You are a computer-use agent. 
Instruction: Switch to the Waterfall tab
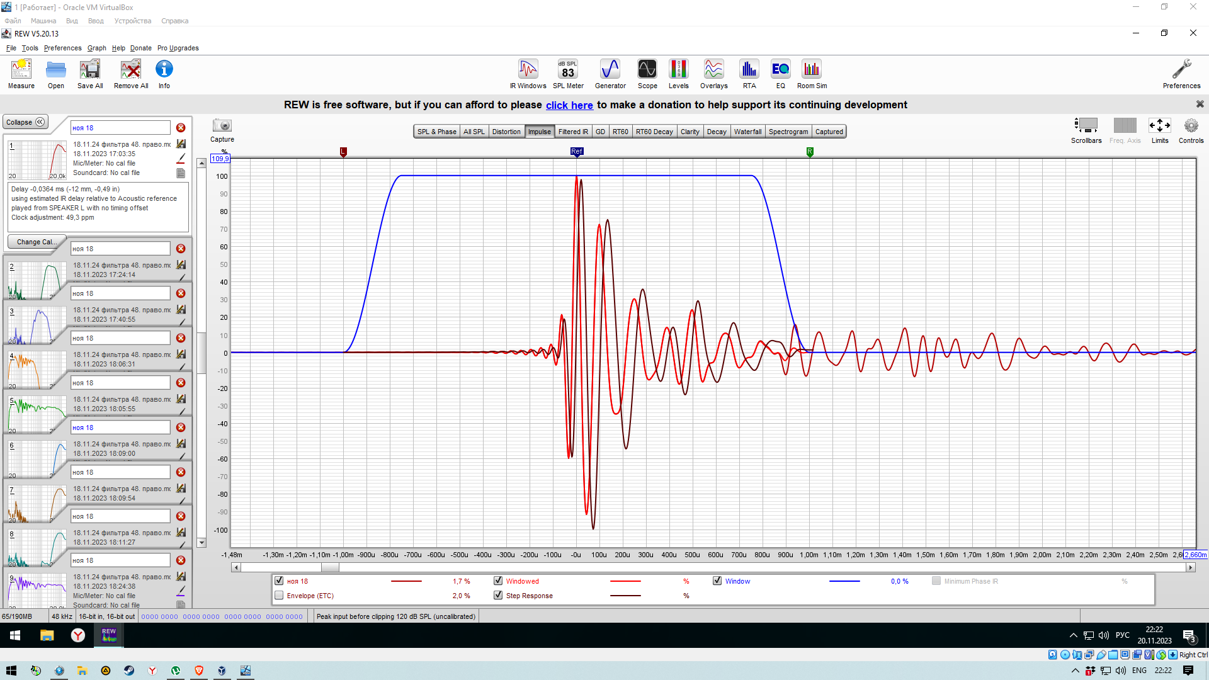(x=747, y=132)
